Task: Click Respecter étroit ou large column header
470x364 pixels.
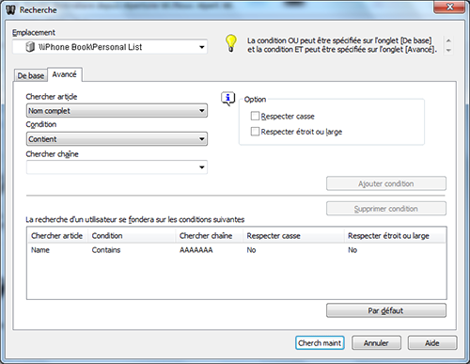Action: pyautogui.click(x=395, y=236)
